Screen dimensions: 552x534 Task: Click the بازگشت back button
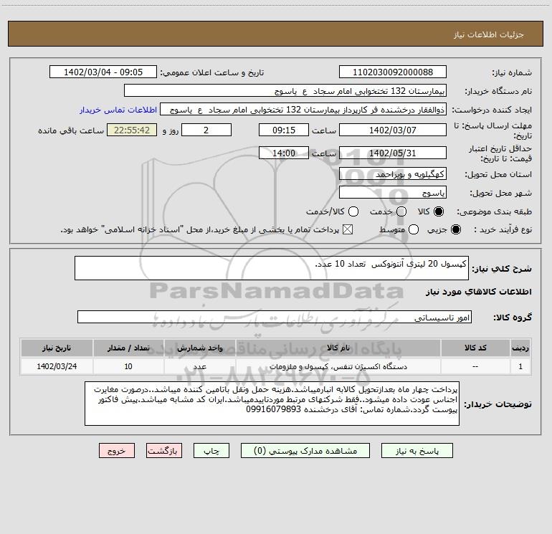pyautogui.click(x=164, y=451)
